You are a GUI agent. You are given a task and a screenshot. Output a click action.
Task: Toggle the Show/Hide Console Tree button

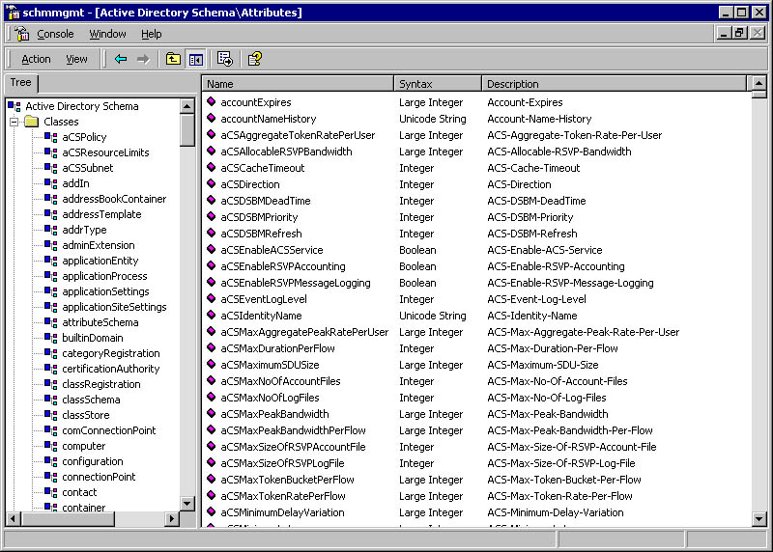point(195,59)
